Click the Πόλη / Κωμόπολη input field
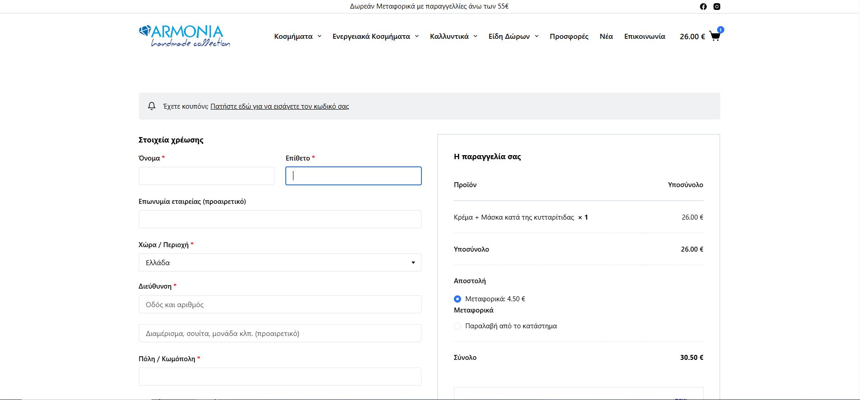Image resolution: width=860 pixels, height=400 pixels. click(x=280, y=377)
